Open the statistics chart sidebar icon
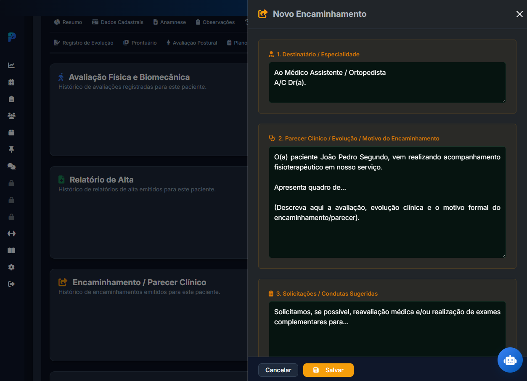The width and height of the screenshot is (527, 381). pyautogui.click(x=11, y=65)
